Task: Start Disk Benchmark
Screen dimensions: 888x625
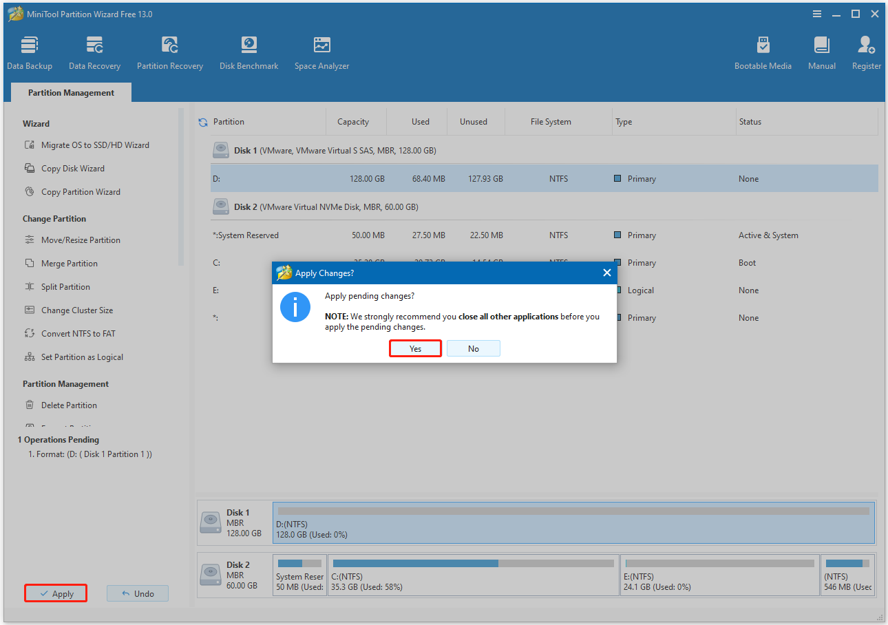Action: [x=249, y=52]
